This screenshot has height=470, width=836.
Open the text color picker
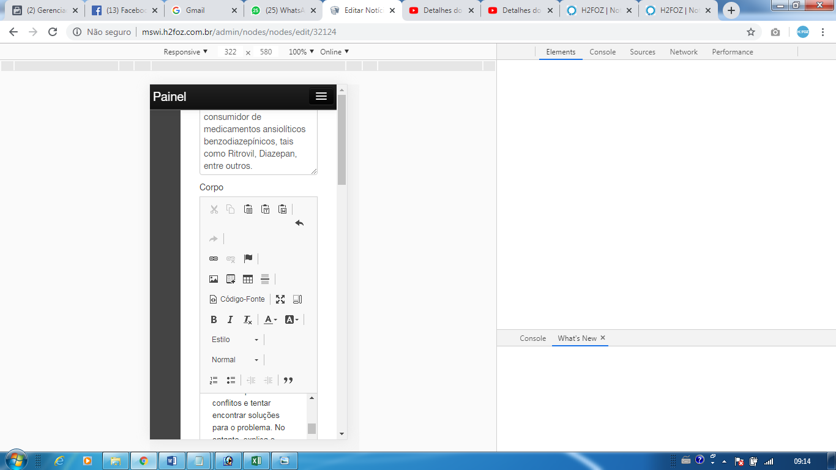270,319
